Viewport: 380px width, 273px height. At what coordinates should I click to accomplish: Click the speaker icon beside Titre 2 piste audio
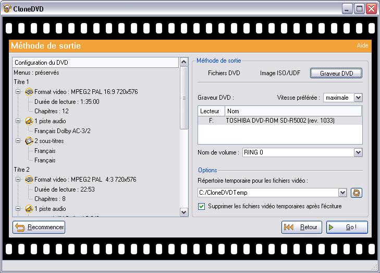[29, 209]
